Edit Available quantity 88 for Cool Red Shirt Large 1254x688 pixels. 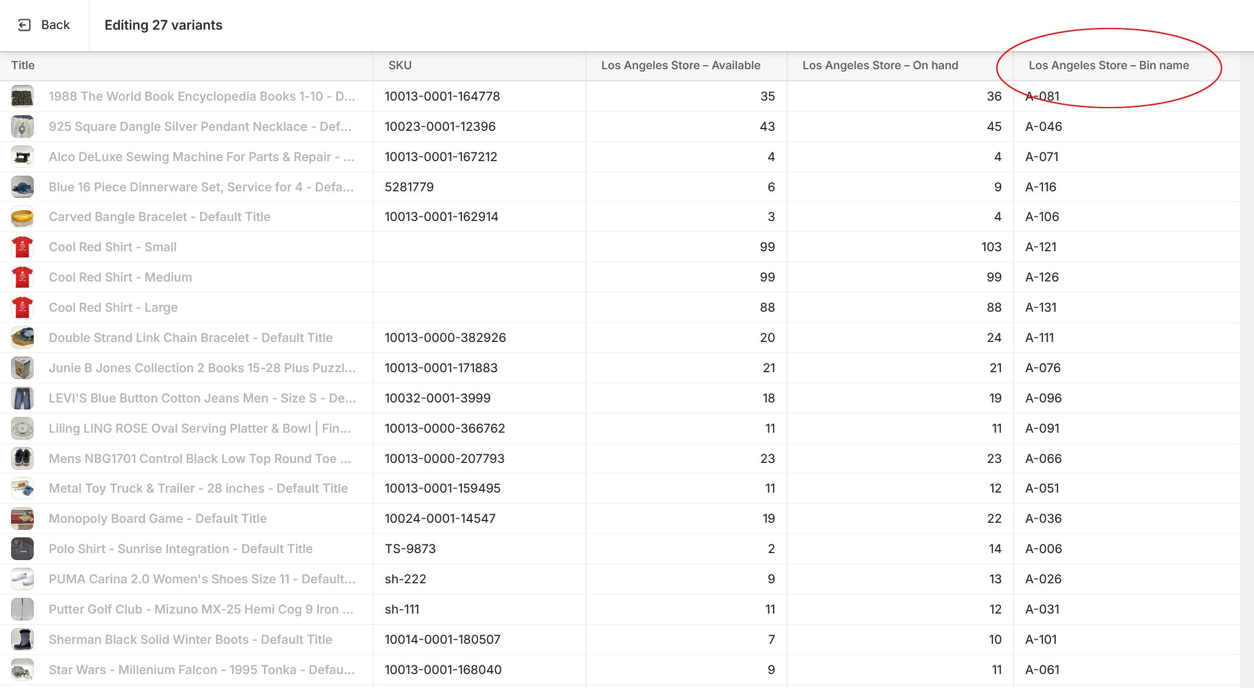click(686, 308)
